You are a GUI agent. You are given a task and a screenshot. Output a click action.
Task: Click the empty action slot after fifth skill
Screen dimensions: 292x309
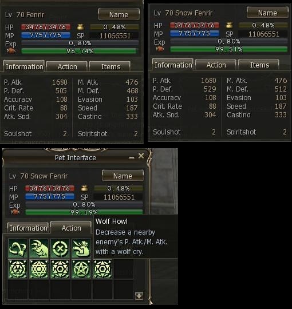click(124, 269)
